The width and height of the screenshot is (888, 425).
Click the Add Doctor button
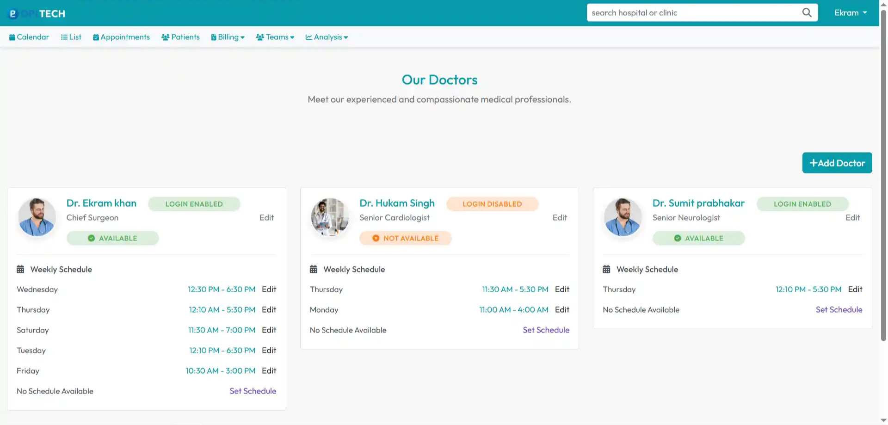click(x=837, y=163)
